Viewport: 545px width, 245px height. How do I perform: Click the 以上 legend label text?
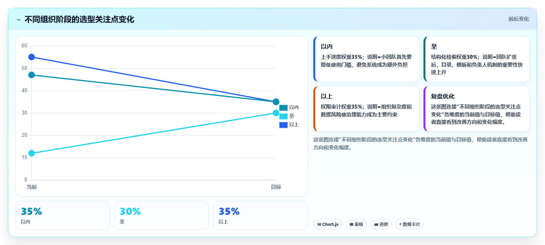point(294,125)
